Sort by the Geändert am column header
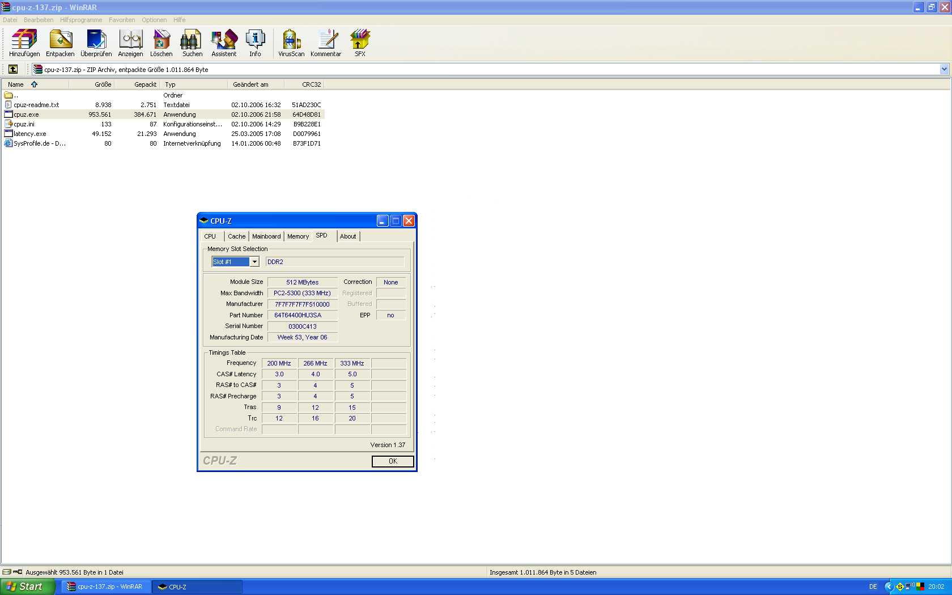 pyautogui.click(x=256, y=84)
